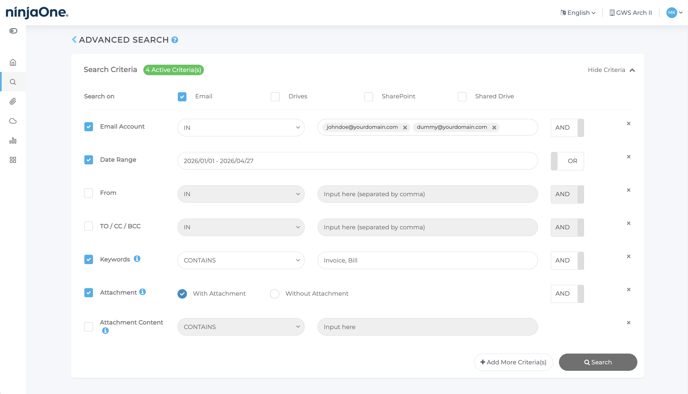
Task: Open the From IN dropdown
Action: (x=241, y=194)
